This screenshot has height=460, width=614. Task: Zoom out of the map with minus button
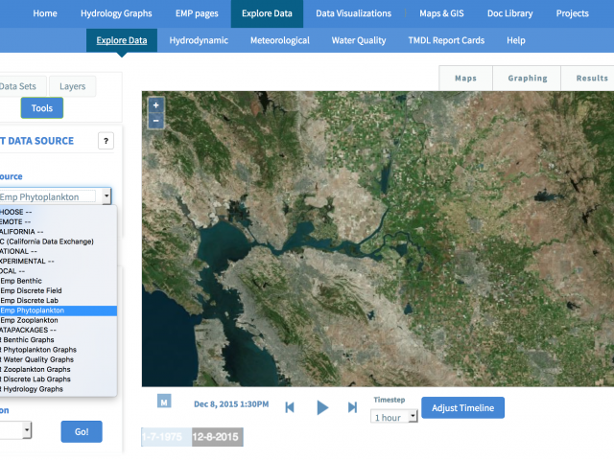click(x=155, y=121)
